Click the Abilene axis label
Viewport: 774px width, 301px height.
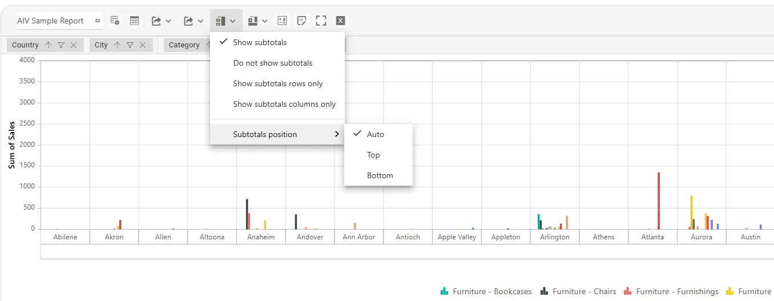[x=65, y=237]
